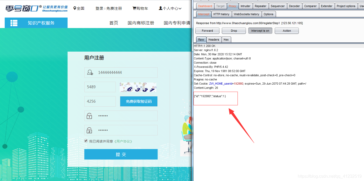The width and height of the screenshot is (364, 181).
Task: Select the proxy Options sub-tab
Action: click(268, 14)
